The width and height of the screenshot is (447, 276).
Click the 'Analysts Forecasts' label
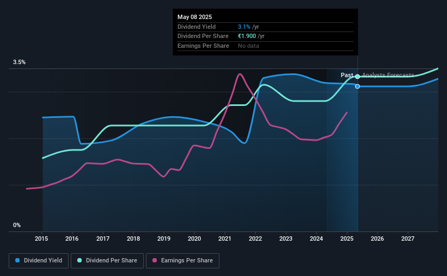coord(388,75)
